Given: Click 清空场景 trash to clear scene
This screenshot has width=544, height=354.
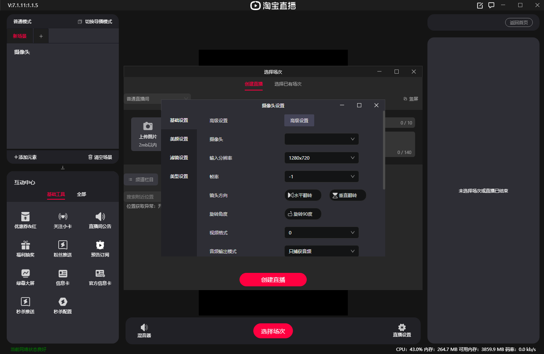Looking at the screenshot, I should pyautogui.click(x=100, y=157).
